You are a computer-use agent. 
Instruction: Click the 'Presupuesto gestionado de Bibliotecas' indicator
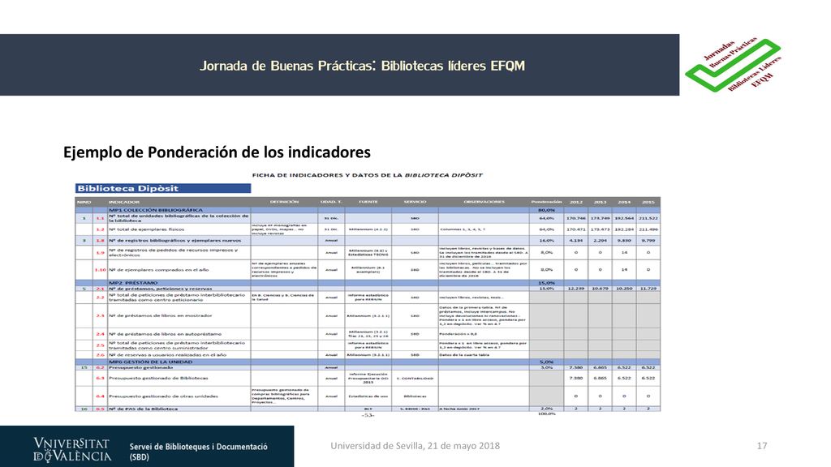[158, 378]
